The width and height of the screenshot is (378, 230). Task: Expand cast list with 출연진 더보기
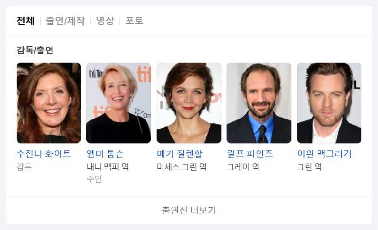coord(189,211)
